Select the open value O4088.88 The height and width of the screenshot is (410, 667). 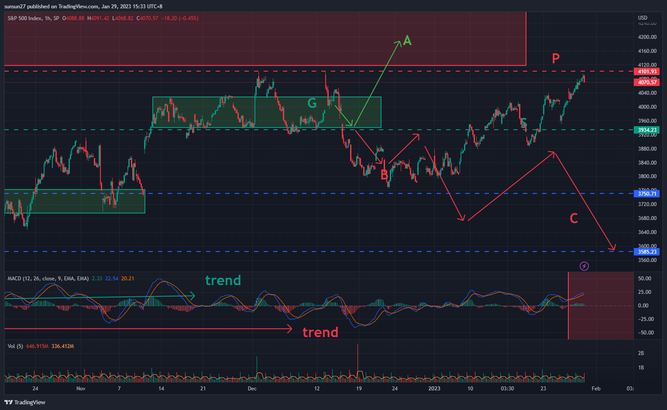pyautogui.click(x=73, y=18)
